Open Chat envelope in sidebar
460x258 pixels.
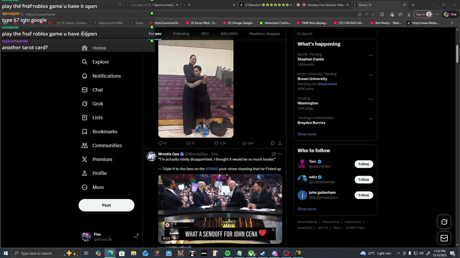click(92, 90)
